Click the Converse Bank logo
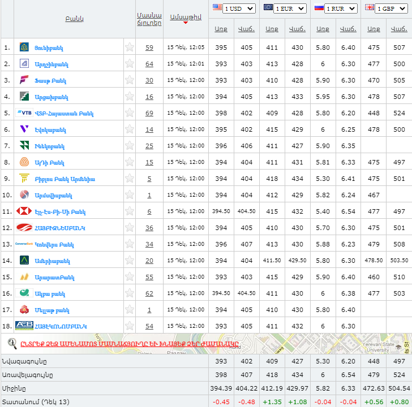 click(24, 244)
